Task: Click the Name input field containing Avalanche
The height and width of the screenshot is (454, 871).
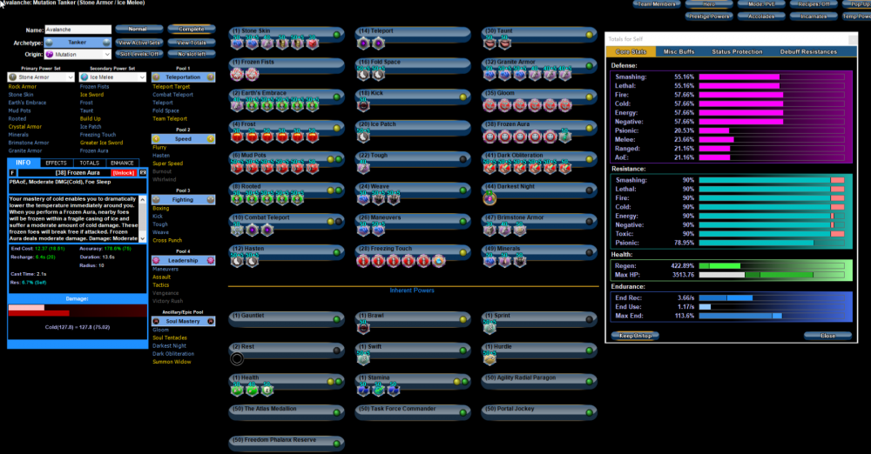Action: 78,30
